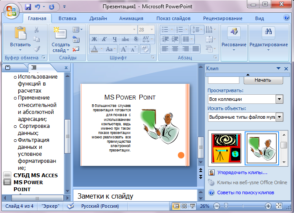Image resolution: width=294 pixels, height=213 pixels.
Task: Open the Quick Access Toolbar customize arrow
Action: tap(64, 7)
